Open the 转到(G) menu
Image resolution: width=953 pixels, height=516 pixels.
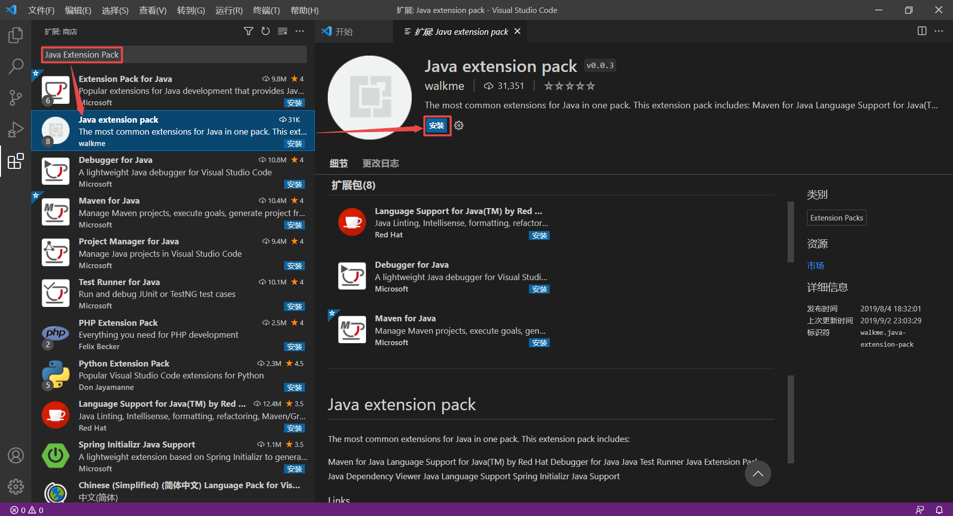(x=191, y=10)
